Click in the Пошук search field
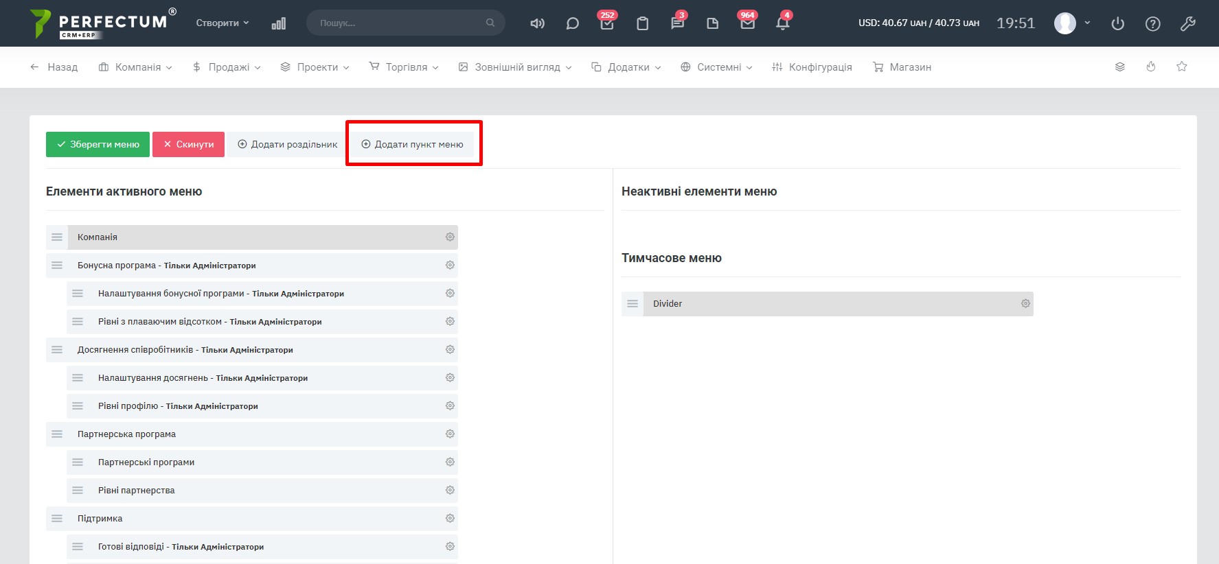The height and width of the screenshot is (564, 1219). (400, 23)
